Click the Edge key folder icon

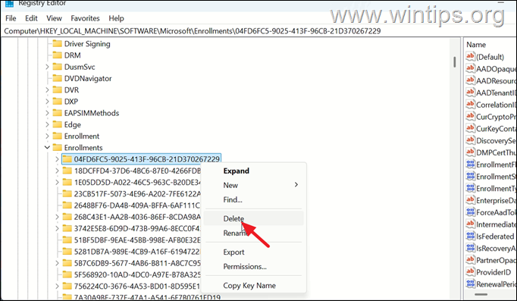point(58,124)
